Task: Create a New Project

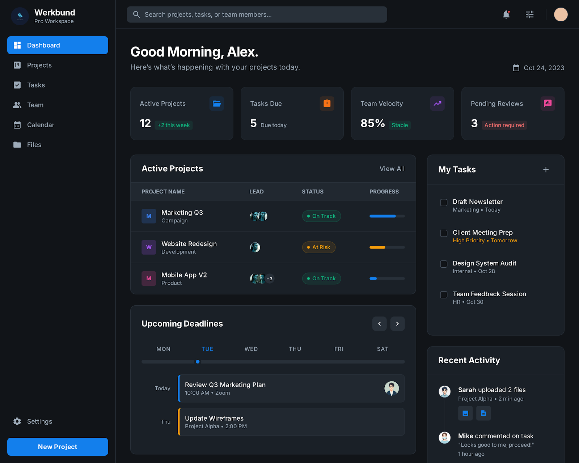Action: pyautogui.click(x=57, y=446)
